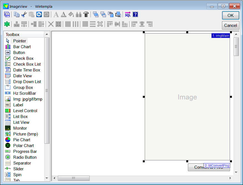Click the shrink inward arrows icon

58,24
